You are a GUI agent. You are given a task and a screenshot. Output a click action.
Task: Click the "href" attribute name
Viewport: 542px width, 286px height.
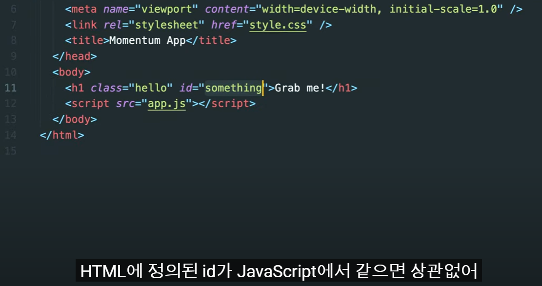(x=224, y=25)
